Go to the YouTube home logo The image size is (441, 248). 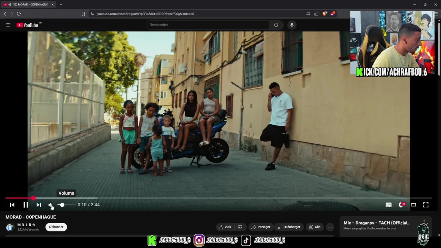(x=27, y=25)
